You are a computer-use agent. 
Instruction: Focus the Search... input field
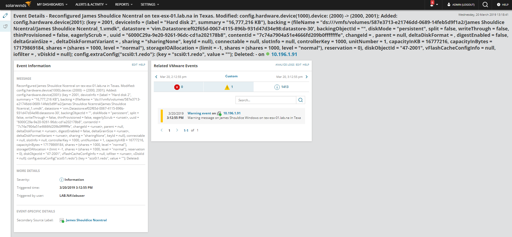(266, 100)
